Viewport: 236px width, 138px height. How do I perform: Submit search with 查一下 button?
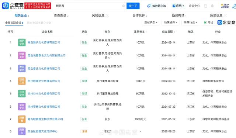(133, 6)
